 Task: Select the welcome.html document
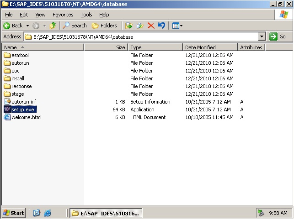(x=26, y=117)
